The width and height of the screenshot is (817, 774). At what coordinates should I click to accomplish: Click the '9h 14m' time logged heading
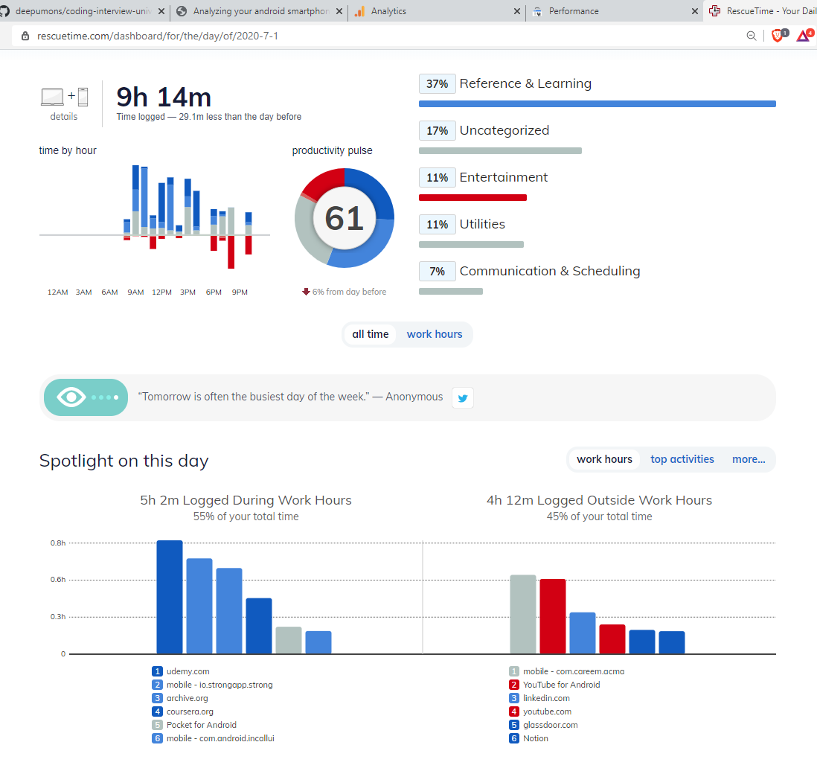pos(164,97)
